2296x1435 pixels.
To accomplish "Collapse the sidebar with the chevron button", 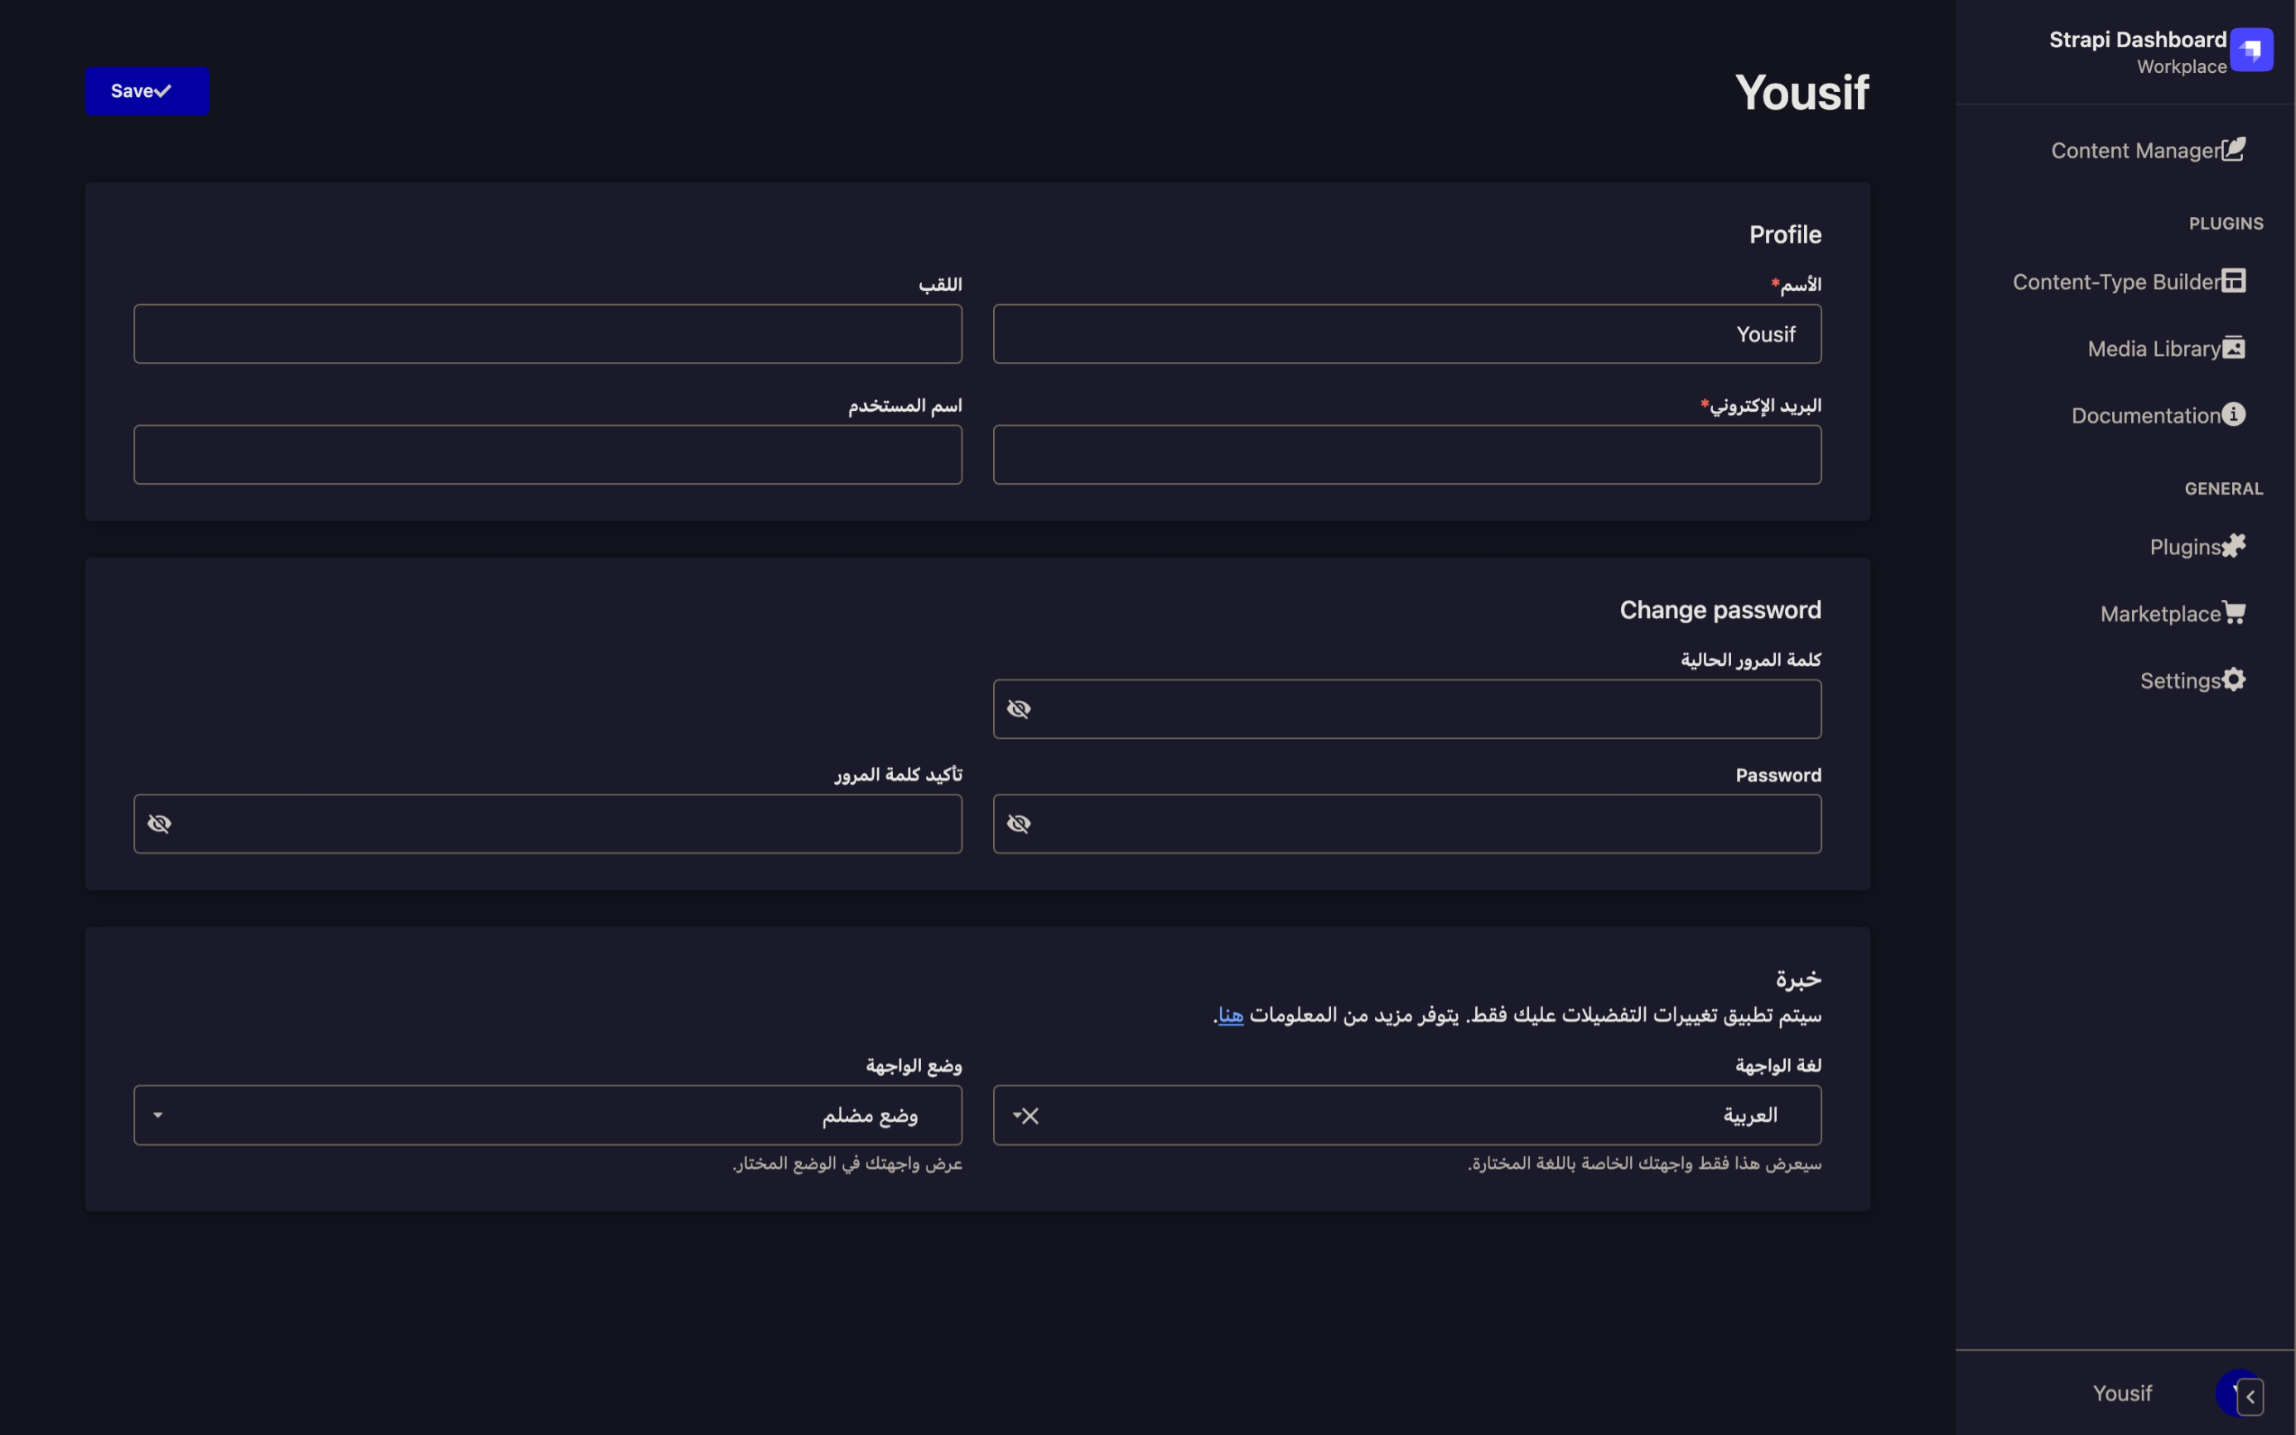I will [x=2250, y=1395].
